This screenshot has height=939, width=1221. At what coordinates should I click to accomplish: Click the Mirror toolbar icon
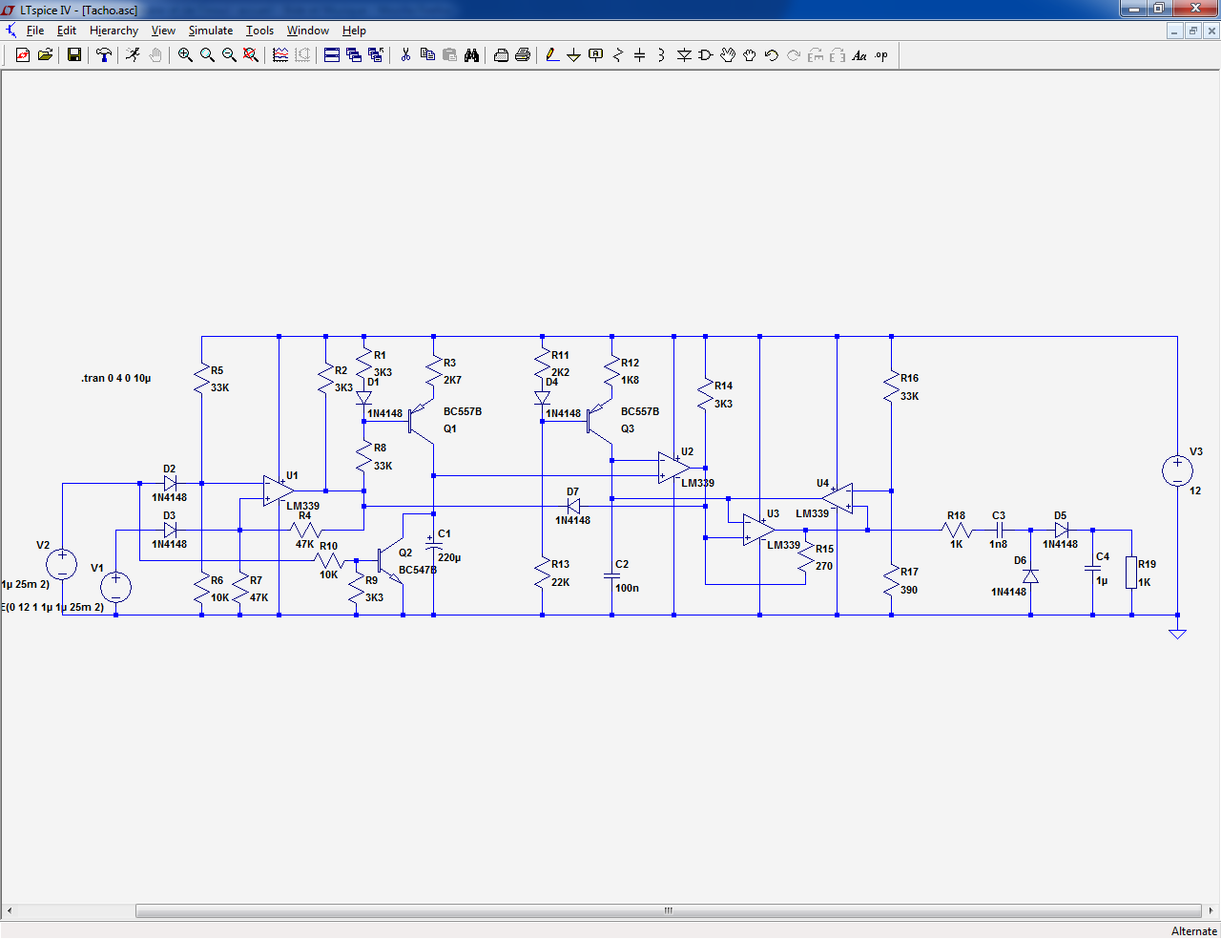(x=838, y=55)
